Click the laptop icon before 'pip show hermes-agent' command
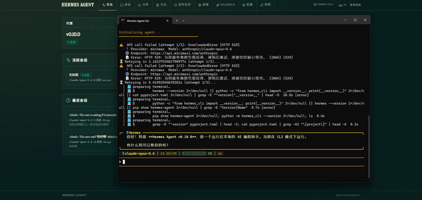Viewport: 422px width, 200px height. (x=129, y=116)
